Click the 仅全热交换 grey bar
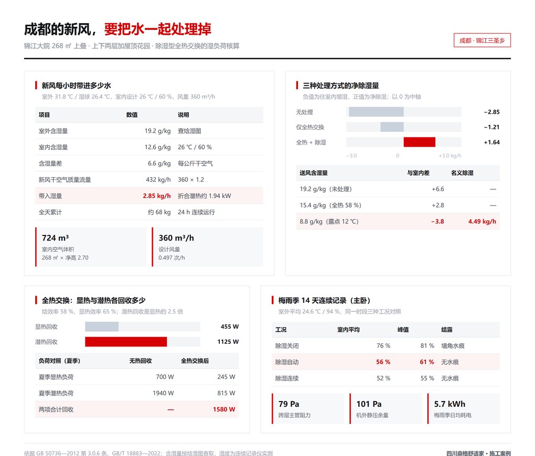Screen dimensions: 535x456 click(x=392, y=127)
